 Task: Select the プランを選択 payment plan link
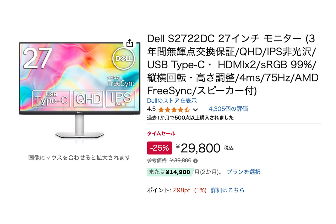click(243, 172)
